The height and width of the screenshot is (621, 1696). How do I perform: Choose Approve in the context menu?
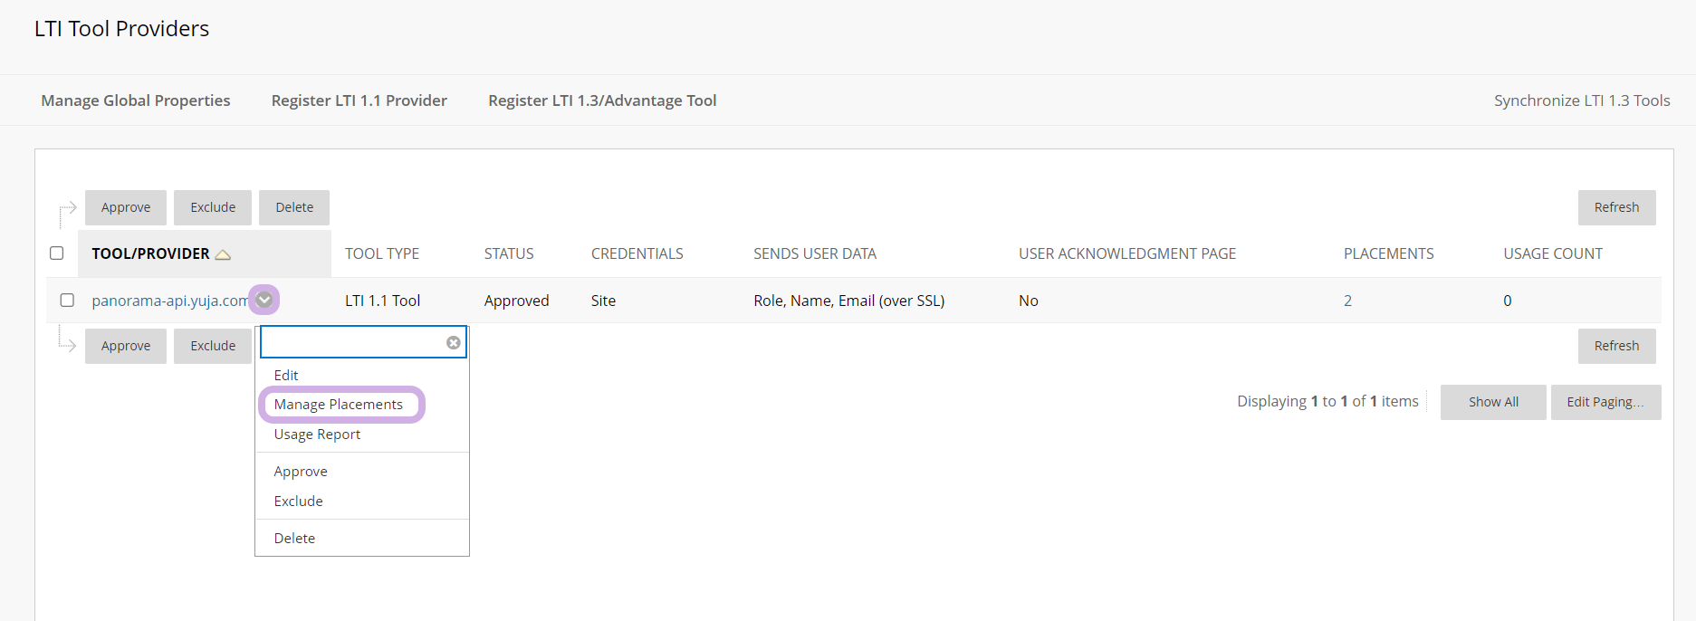301,472
